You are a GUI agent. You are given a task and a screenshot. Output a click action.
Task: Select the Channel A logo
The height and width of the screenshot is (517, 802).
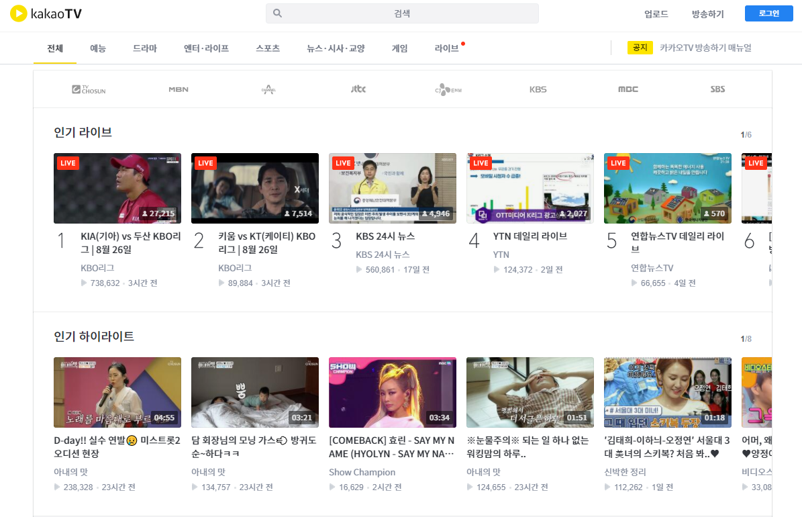(268, 89)
